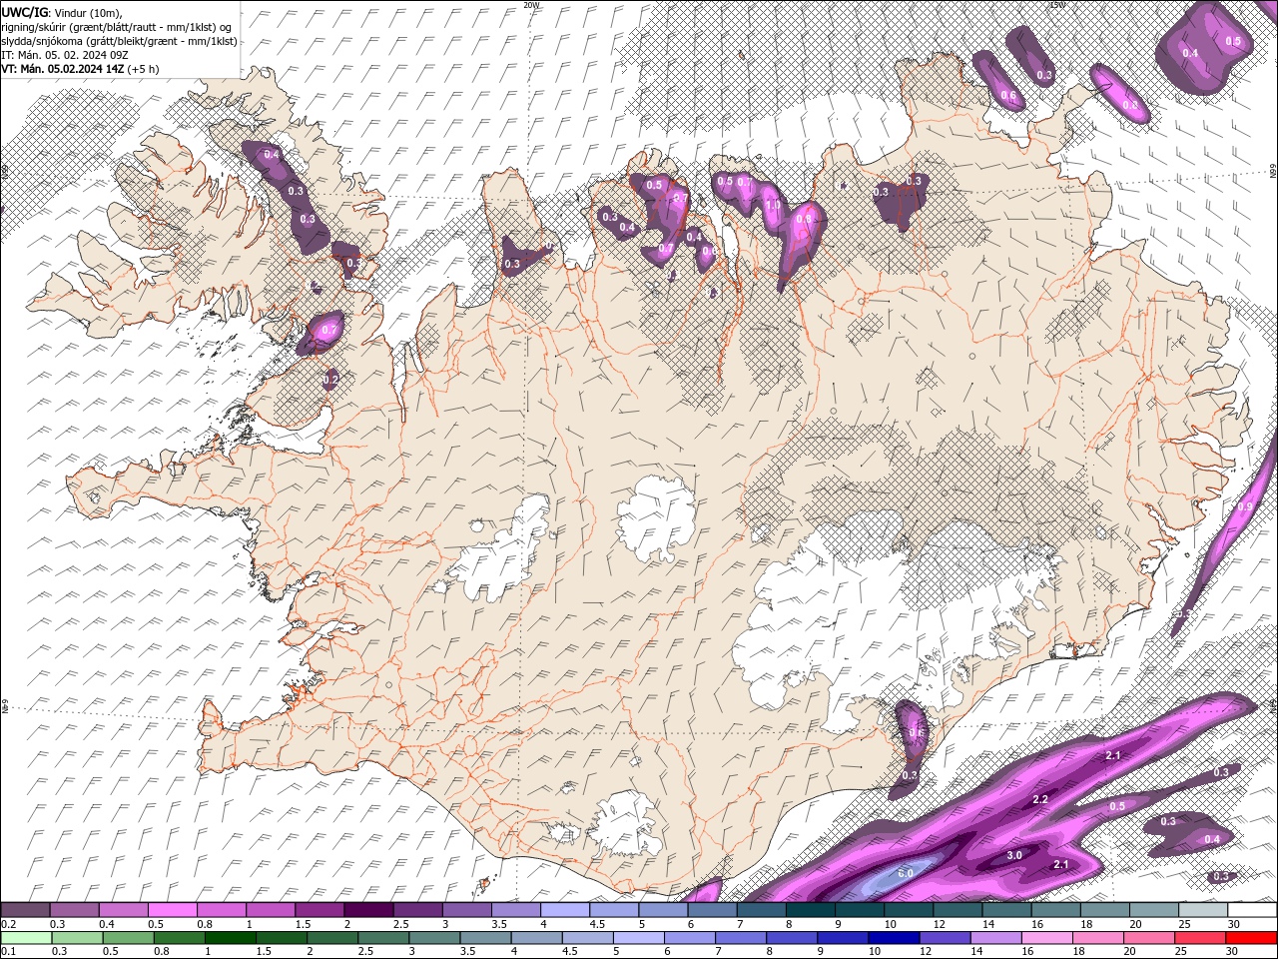Viewport: 1278px width, 959px height.
Task: Click the '3.0' precipitation label offshore
Action: (1014, 855)
